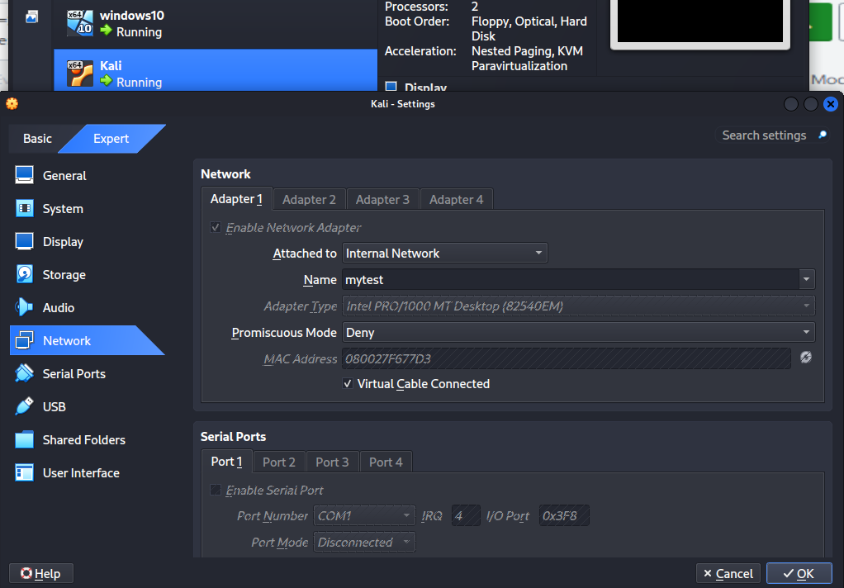Image resolution: width=844 pixels, height=588 pixels.
Task: Open the Port Number COM1 dropdown
Action: click(364, 515)
